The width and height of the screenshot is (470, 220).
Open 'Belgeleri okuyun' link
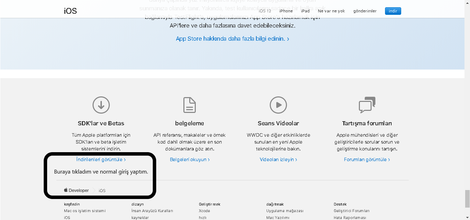pos(190,159)
